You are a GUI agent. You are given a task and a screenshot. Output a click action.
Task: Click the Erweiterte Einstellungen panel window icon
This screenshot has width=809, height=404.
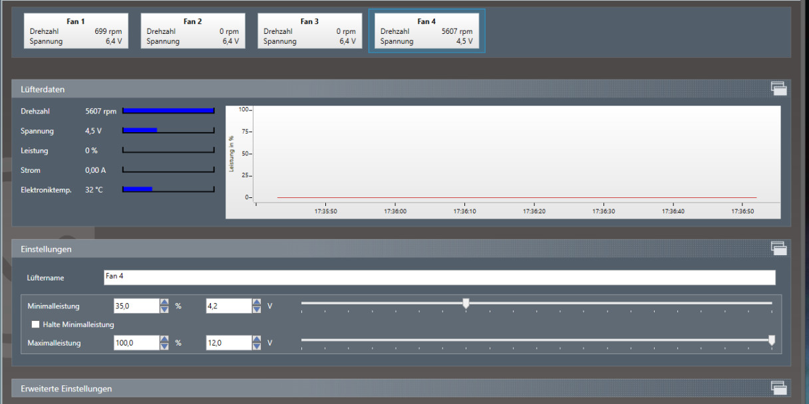coord(778,388)
